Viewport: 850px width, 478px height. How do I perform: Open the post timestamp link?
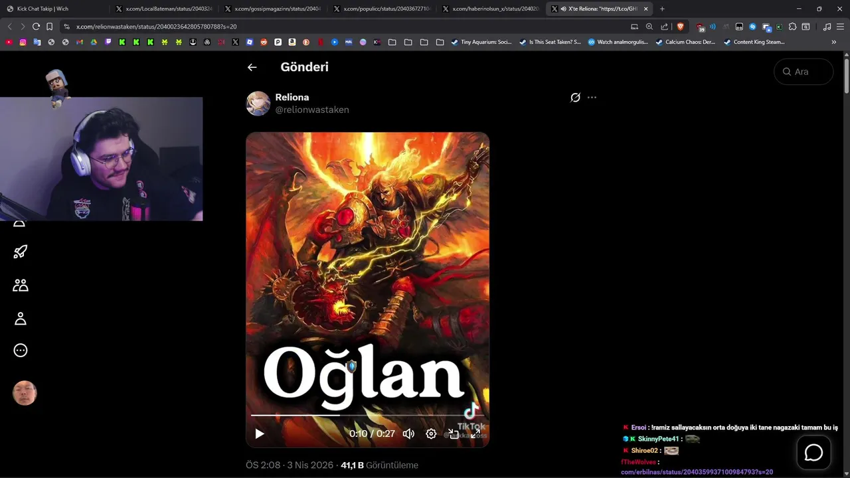pos(290,465)
